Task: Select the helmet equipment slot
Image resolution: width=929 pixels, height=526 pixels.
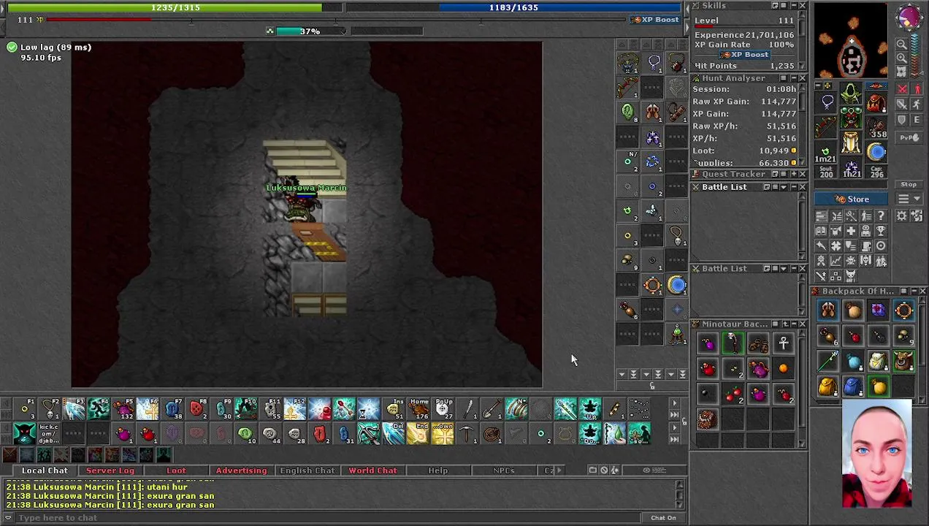Action: [851, 93]
